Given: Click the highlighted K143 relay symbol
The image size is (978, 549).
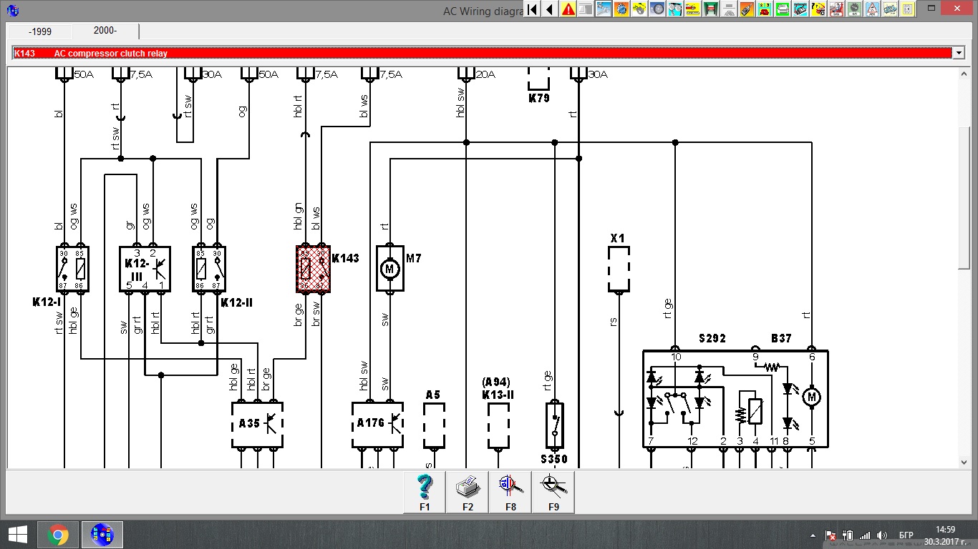Looking at the screenshot, I should (x=313, y=269).
